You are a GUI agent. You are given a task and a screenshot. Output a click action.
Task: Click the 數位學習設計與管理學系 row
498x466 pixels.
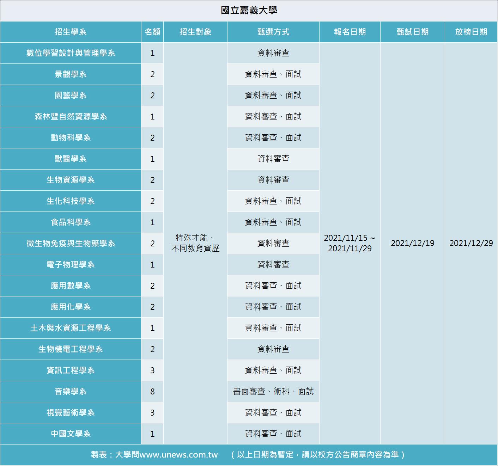tap(71, 53)
